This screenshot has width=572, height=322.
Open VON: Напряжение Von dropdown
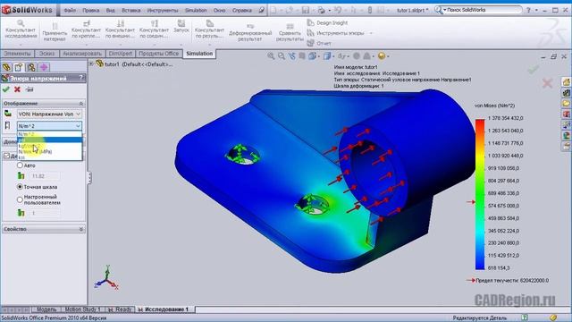point(49,114)
